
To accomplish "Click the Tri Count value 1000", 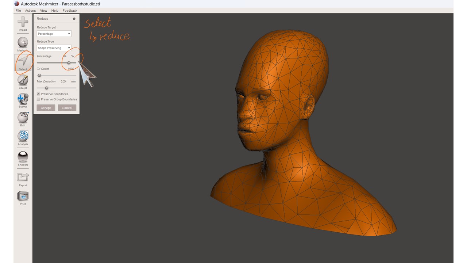I will [x=71, y=69].
